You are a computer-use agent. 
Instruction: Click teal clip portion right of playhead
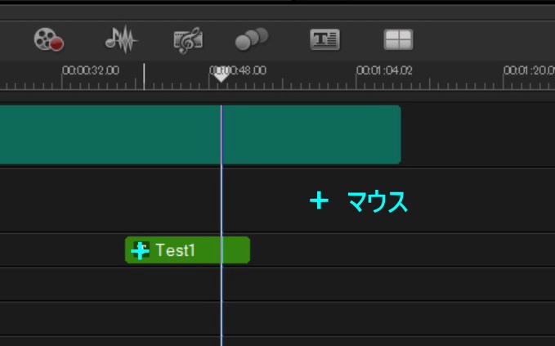[x=311, y=134]
